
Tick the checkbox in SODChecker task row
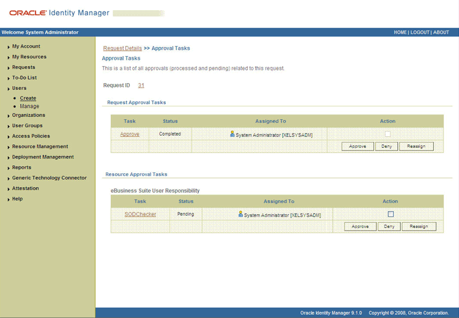point(390,214)
